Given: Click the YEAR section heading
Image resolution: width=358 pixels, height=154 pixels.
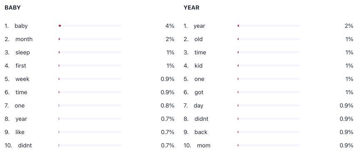Looking at the screenshot, I should click(191, 7).
